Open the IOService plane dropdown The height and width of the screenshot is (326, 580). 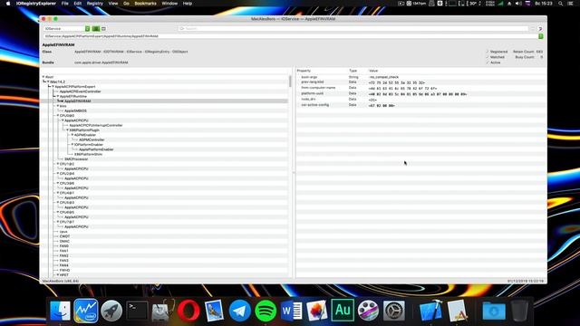[66, 28]
